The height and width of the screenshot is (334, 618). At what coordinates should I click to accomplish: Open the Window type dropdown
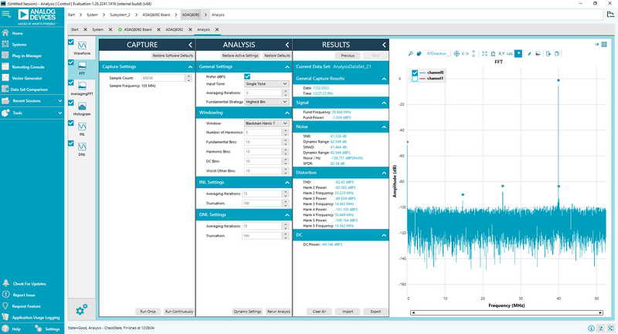[x=266, y=123]
